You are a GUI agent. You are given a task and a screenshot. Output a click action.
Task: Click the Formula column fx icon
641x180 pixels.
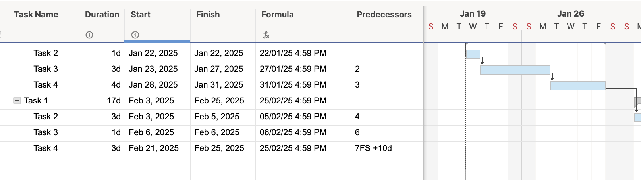[266, 35]
